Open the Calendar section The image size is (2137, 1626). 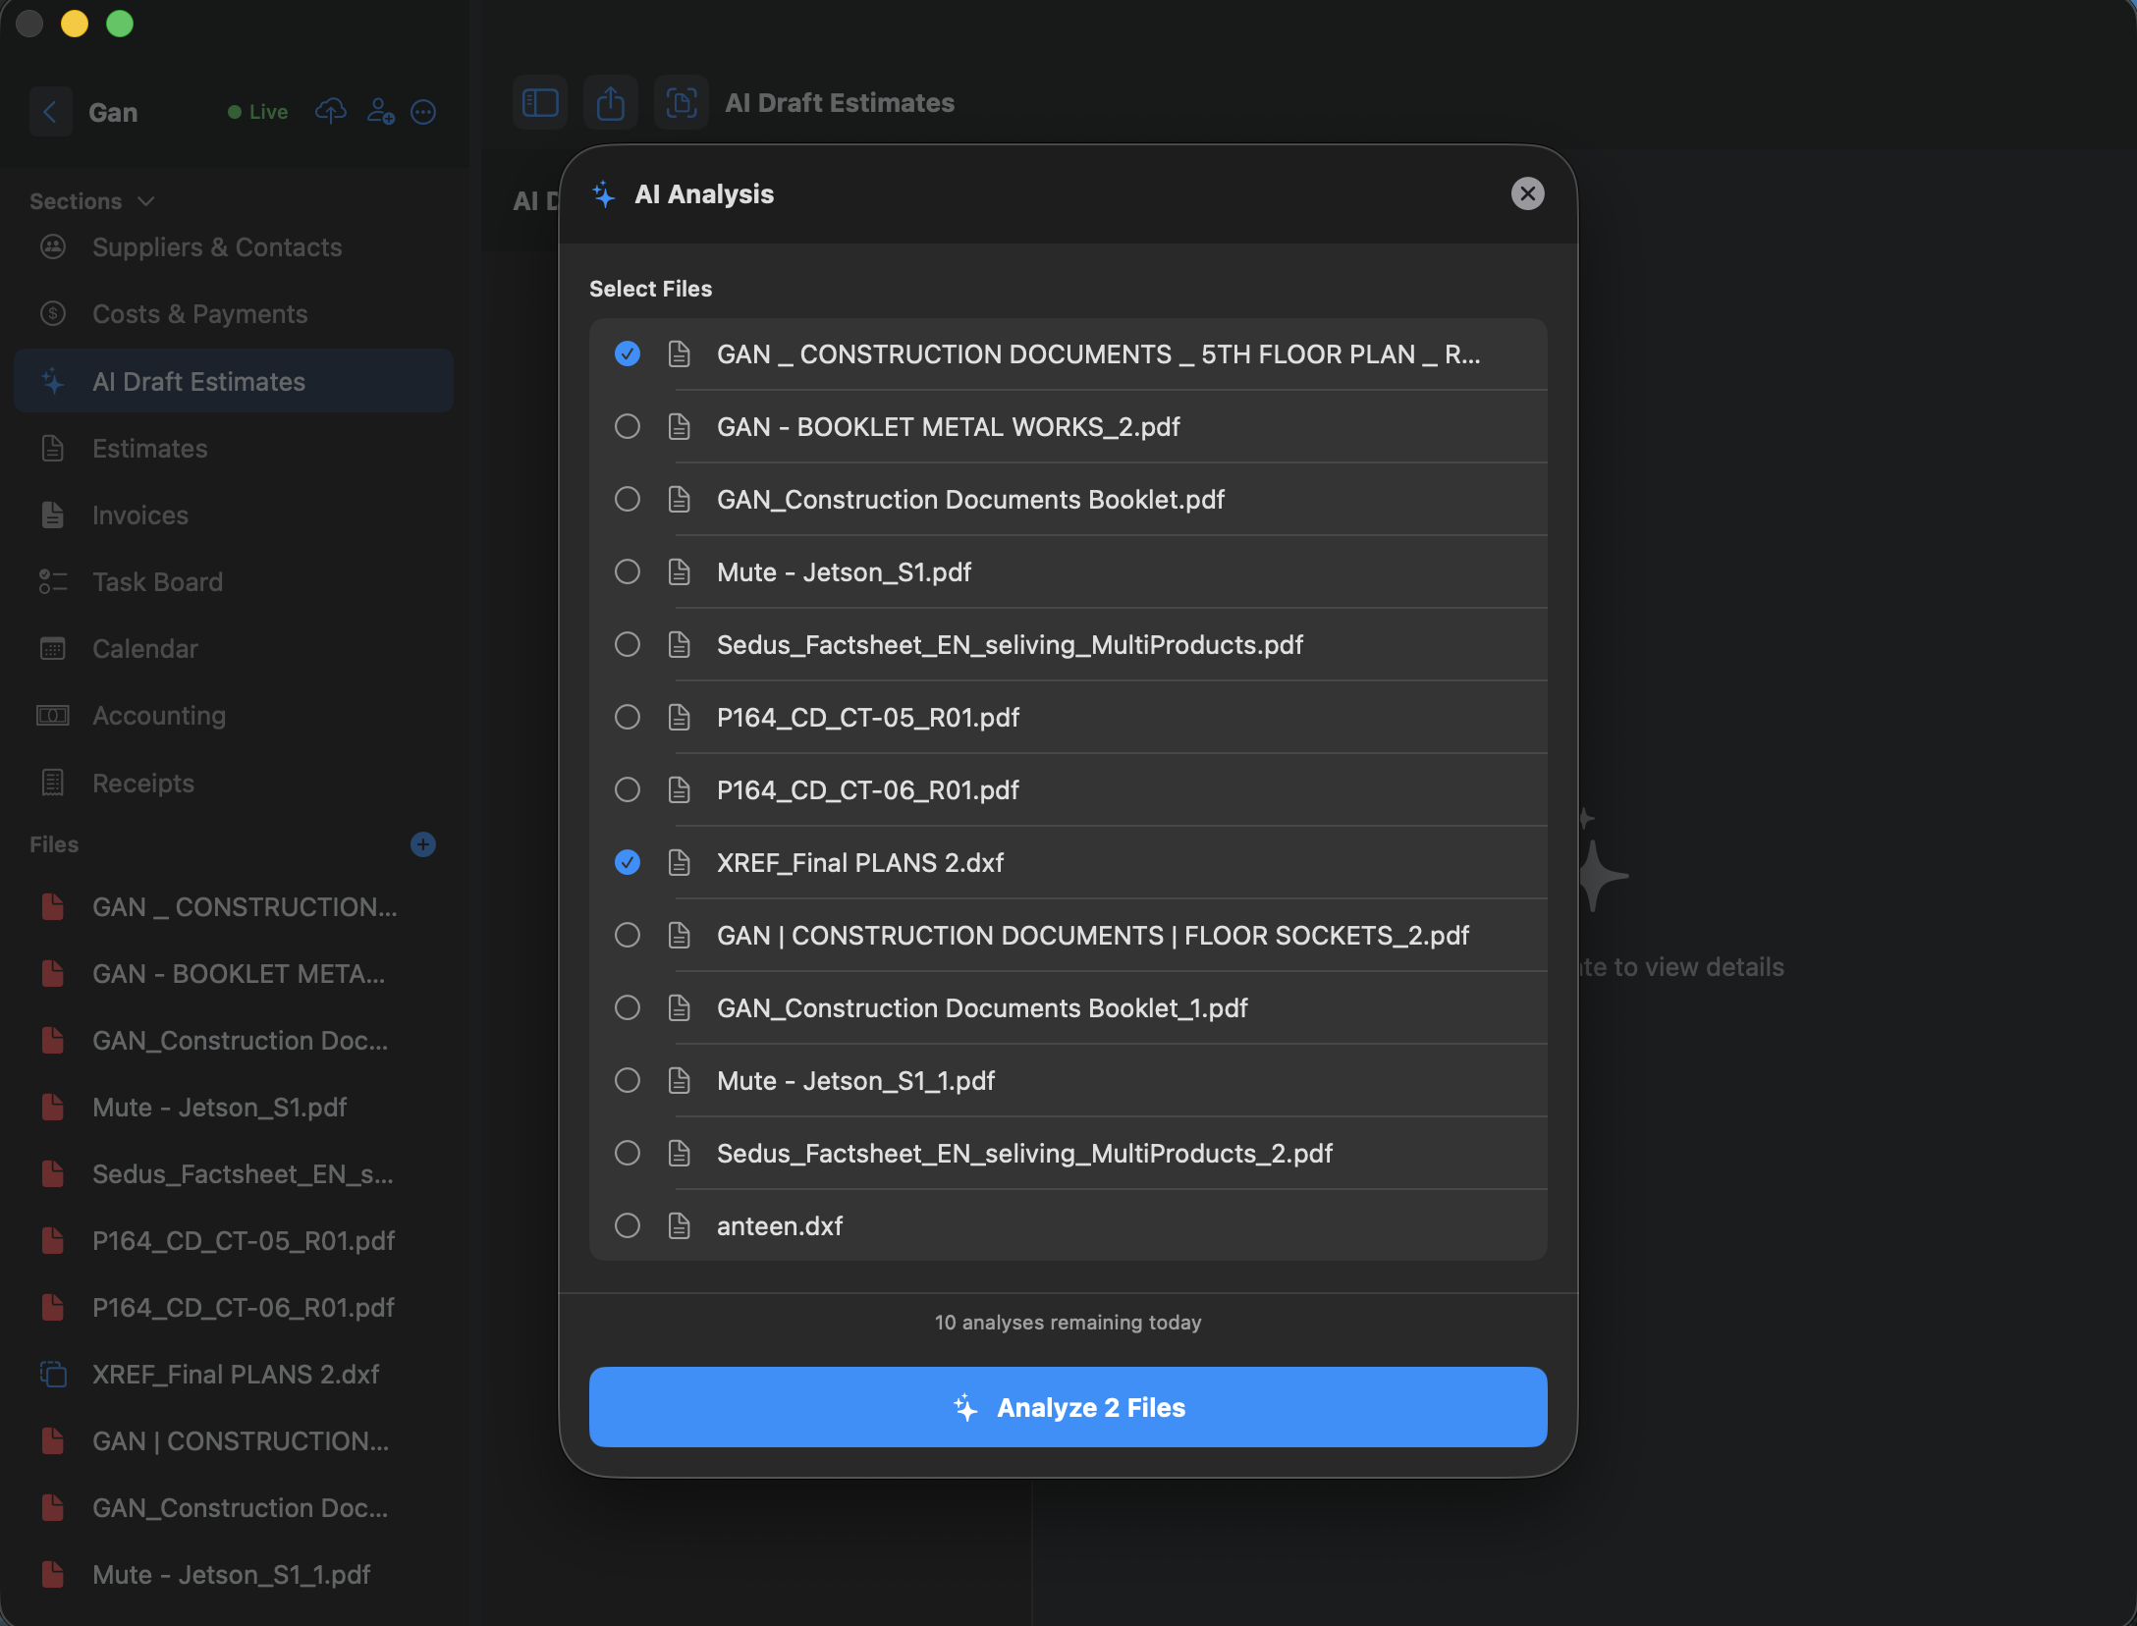tap(234, 649)
